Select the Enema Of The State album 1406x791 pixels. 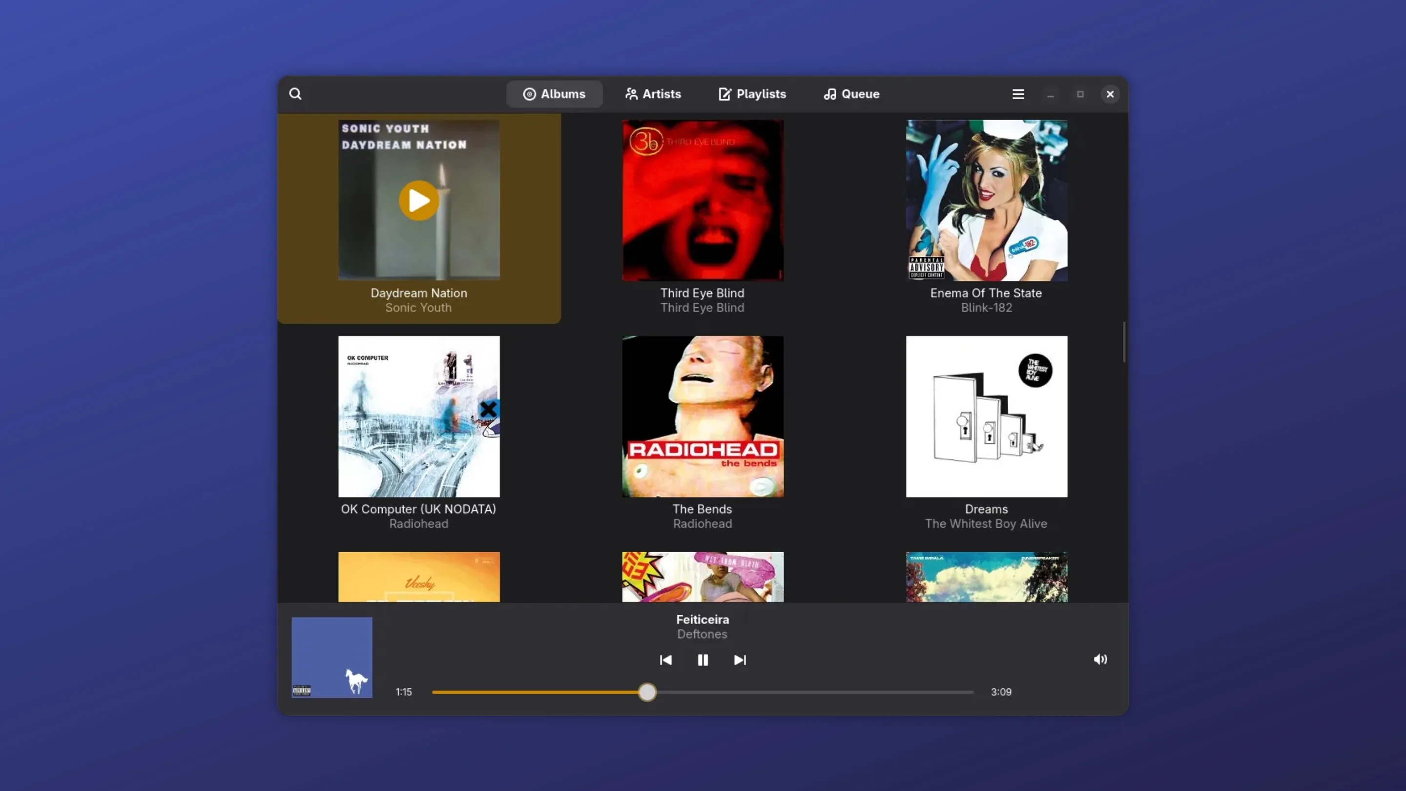point(986,200)
